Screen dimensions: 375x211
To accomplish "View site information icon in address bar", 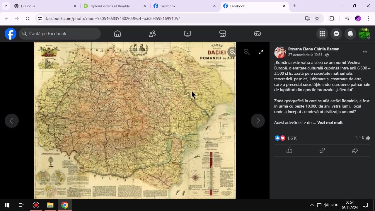I will tap(40, 18).
